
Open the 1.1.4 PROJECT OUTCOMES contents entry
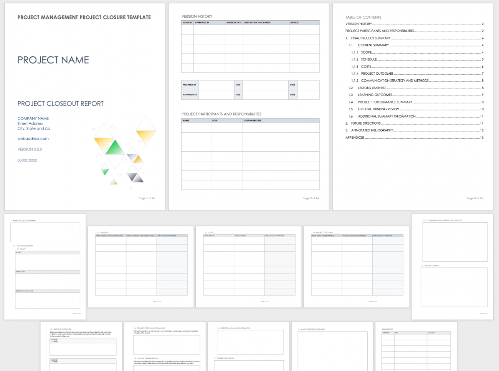(x=418, y=74)
